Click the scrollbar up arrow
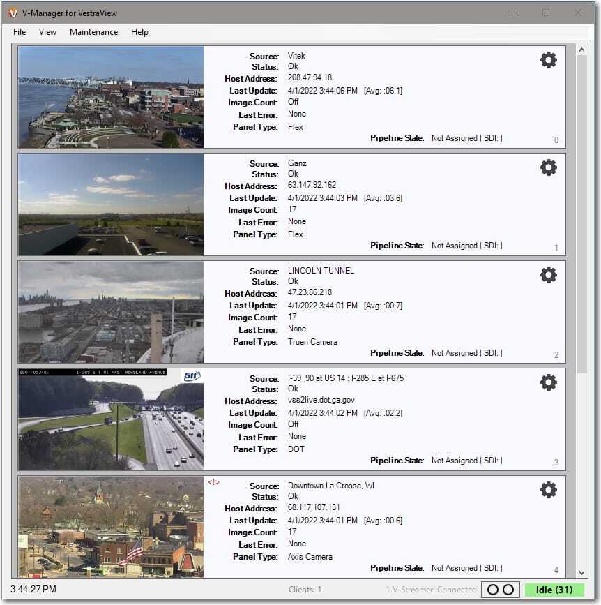This screenshot has height=605, width=601. coord(581,50)
